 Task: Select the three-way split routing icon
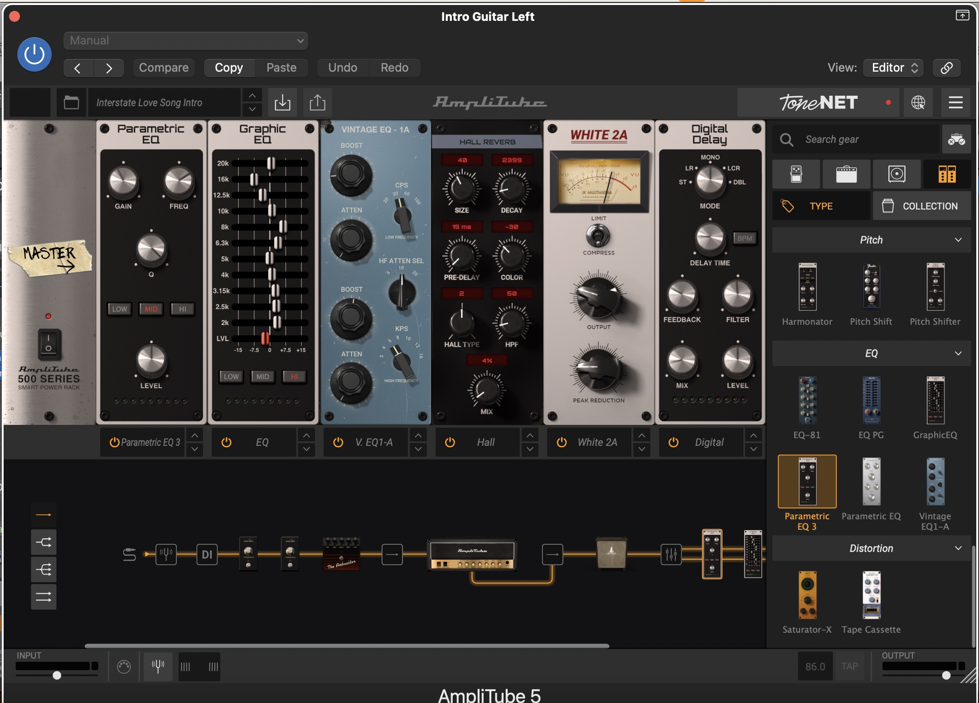point(44,569)
